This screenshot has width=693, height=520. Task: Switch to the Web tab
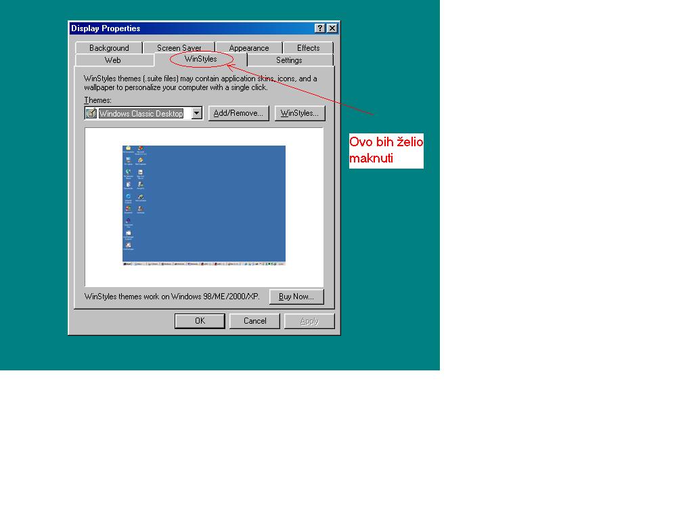[x=112, y=60]
